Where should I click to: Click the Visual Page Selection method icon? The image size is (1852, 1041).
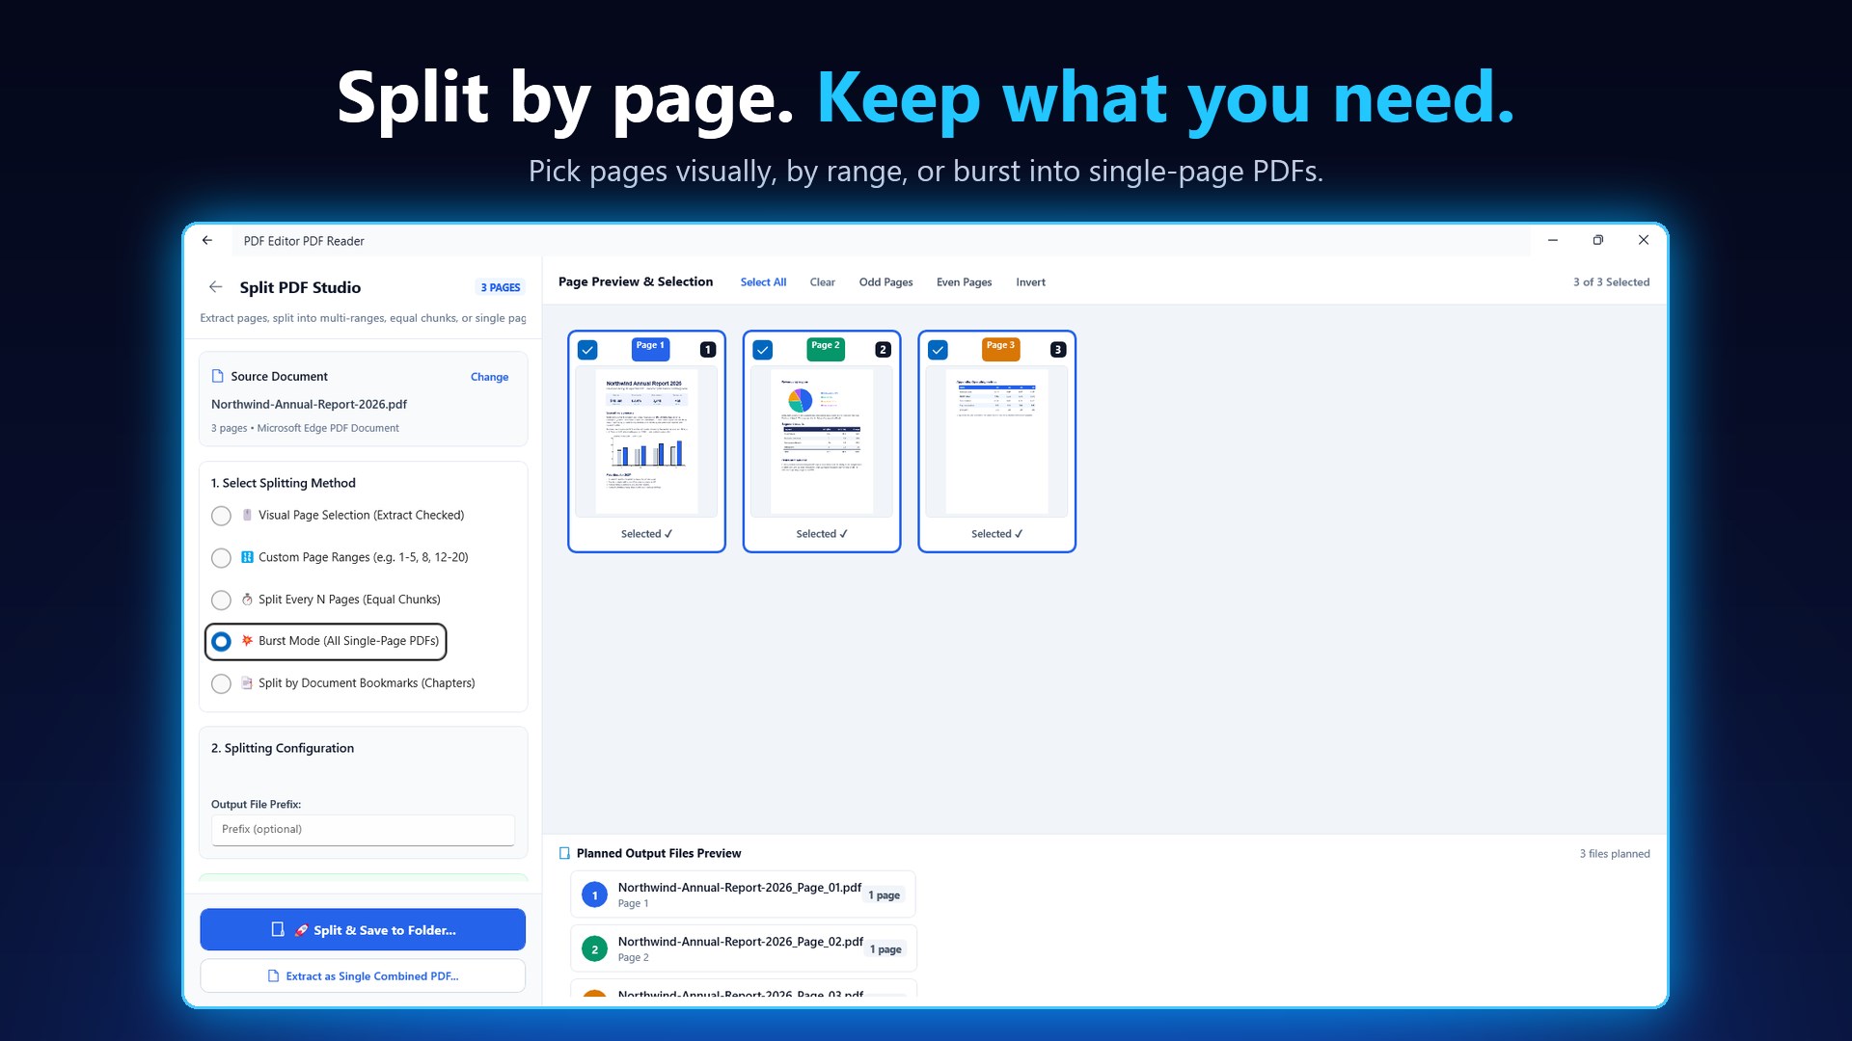[247, 516]
